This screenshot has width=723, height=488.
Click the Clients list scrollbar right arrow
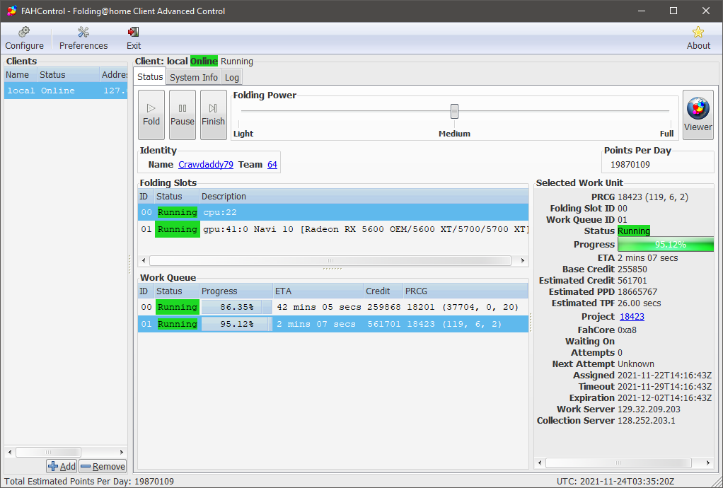(122, 452)
